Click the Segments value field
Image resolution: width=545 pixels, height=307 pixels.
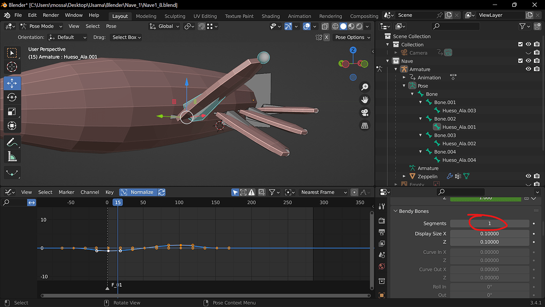(489, 224)
